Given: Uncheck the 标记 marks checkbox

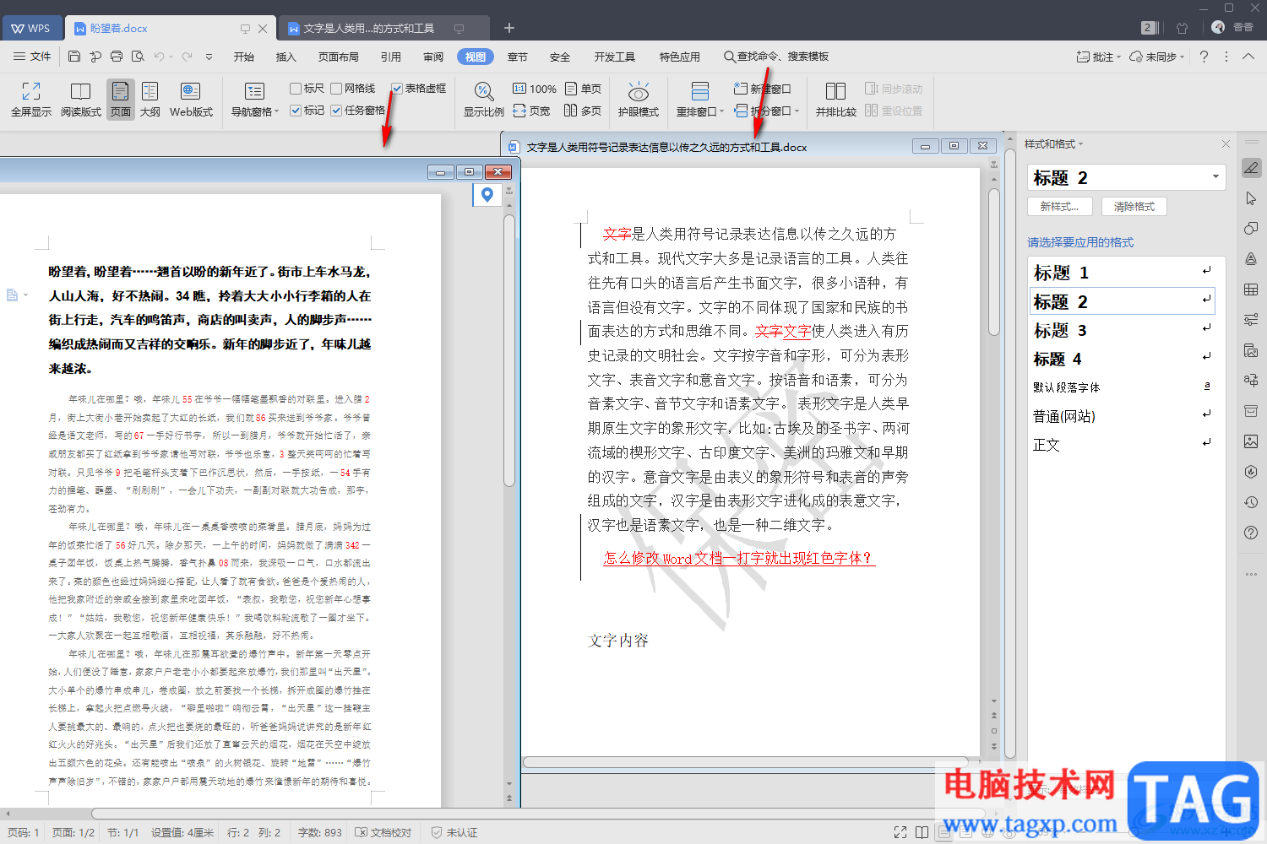Looking at the screenshot, I should tap(296, 111).
